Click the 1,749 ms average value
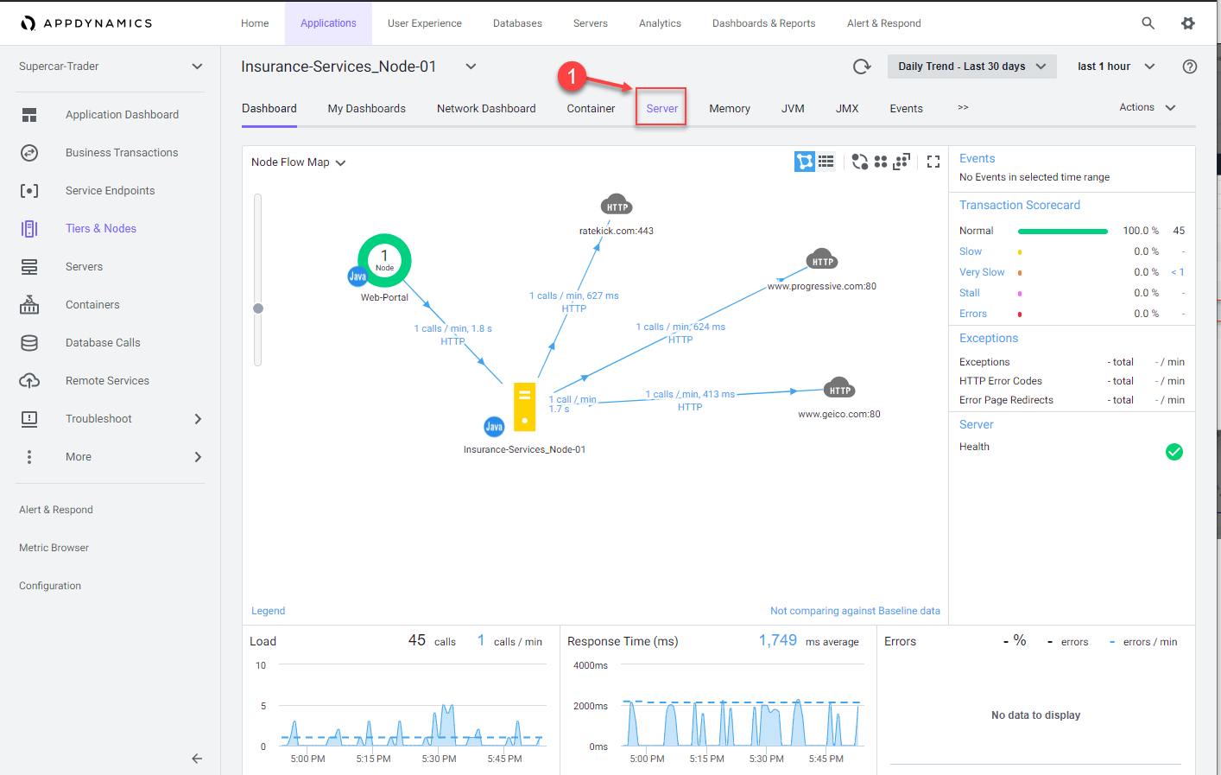This screenshot has width=1221, height=775. click(x=808, y=640)
